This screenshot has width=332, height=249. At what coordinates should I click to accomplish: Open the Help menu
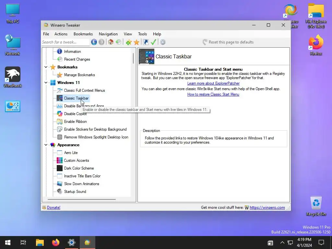[x=157, y=34]
